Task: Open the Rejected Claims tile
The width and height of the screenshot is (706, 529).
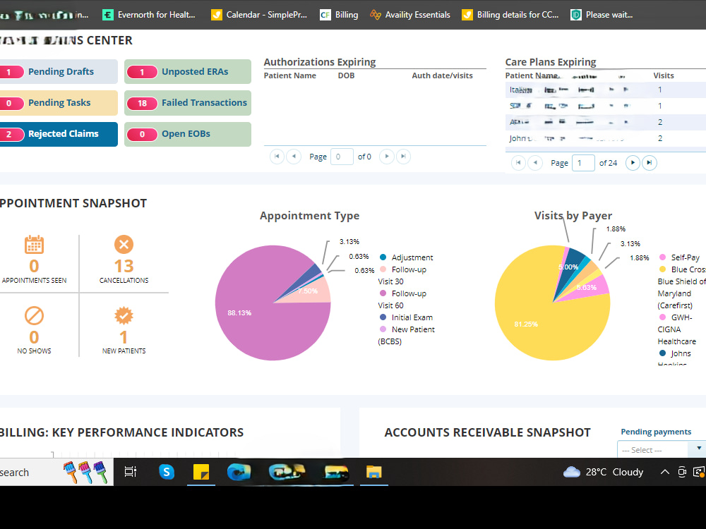Action: [59, 134]
